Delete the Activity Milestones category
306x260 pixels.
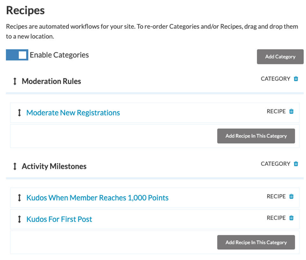(296, 164)
